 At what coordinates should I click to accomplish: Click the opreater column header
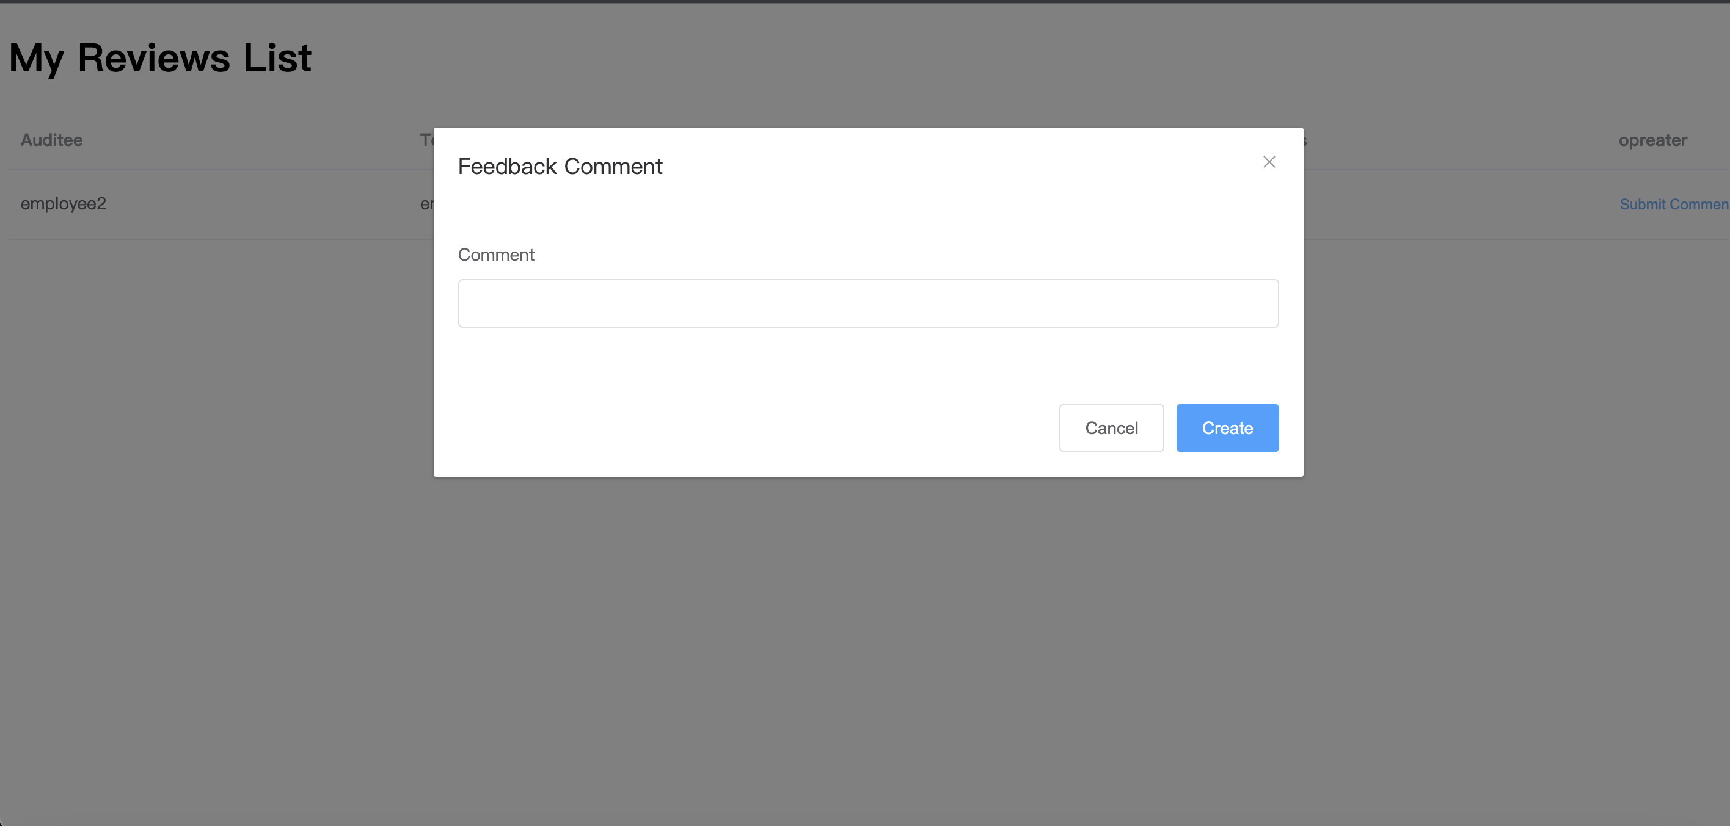(x=1652, y=140)
